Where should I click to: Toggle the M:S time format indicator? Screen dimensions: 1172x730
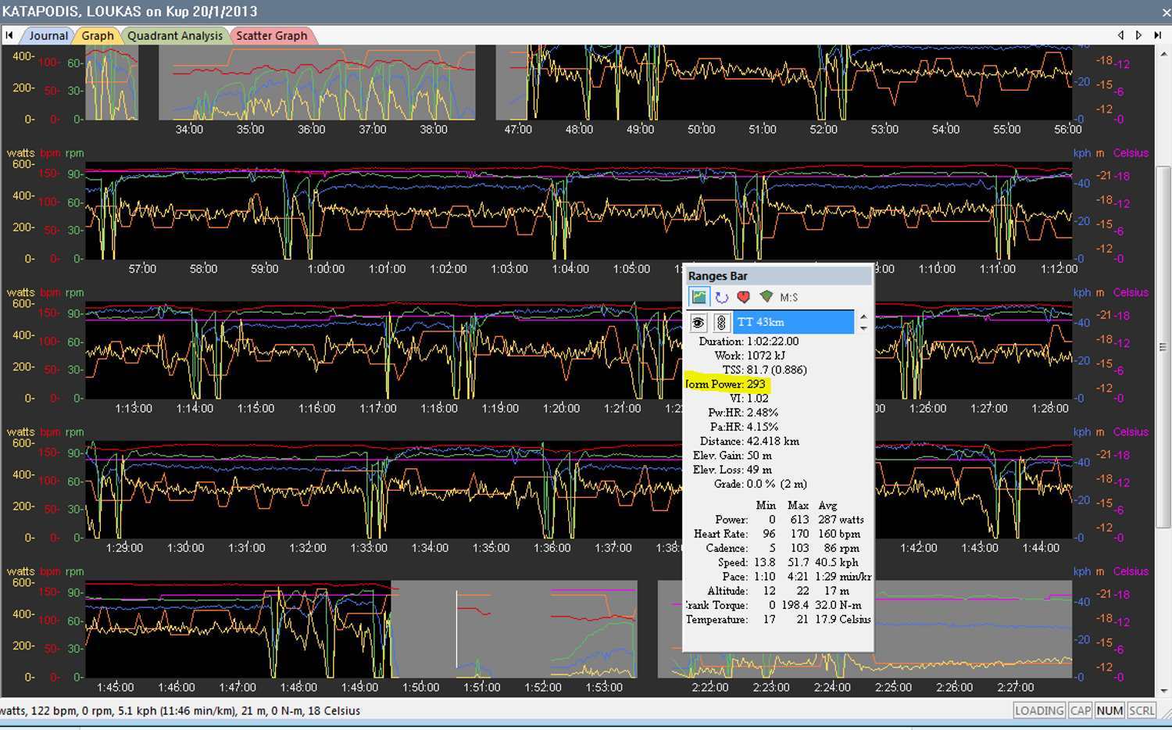(x=789, y=297)
